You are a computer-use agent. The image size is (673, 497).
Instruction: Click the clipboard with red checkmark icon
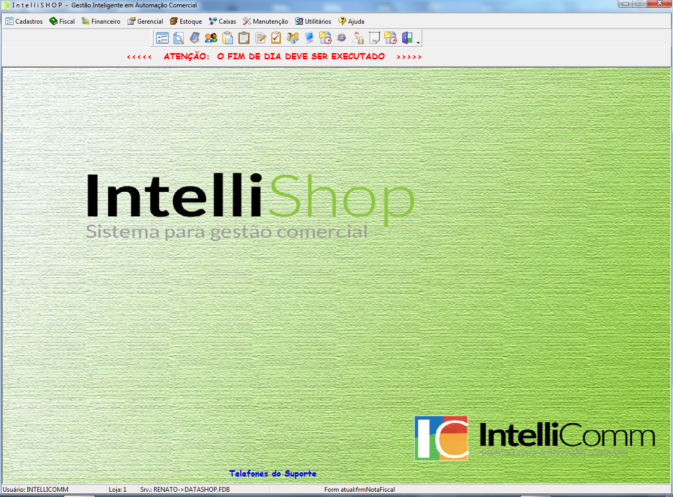click(277, 38)
